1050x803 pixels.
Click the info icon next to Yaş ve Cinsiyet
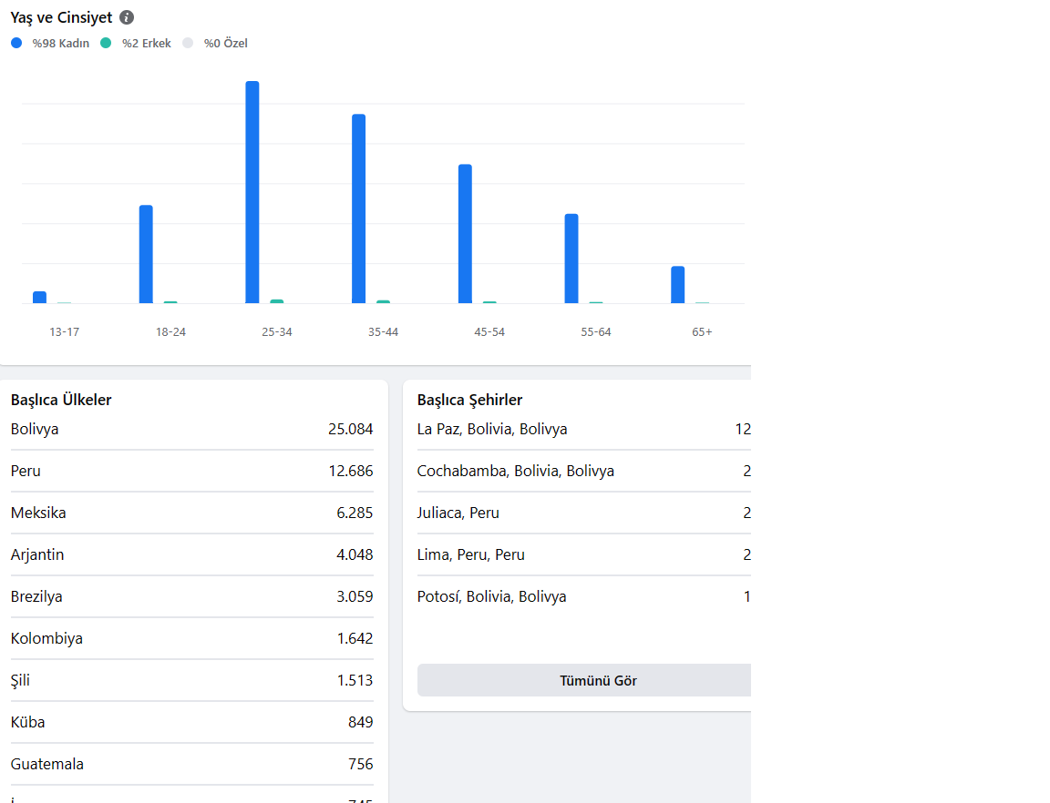[x=127, y=17]
